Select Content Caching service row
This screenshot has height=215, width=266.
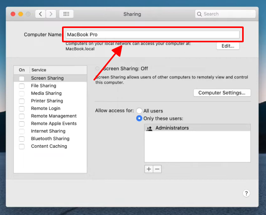click(50, 146)
